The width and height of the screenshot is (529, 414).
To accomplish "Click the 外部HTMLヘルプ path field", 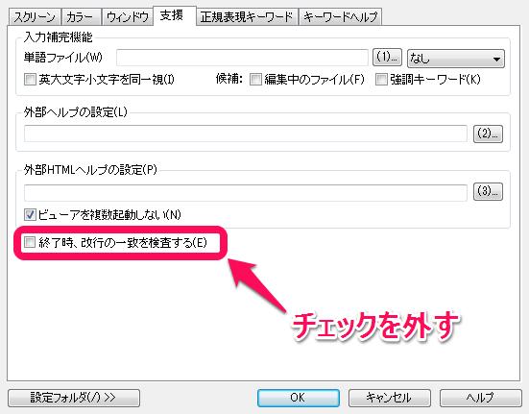I will tap(246, 192).
